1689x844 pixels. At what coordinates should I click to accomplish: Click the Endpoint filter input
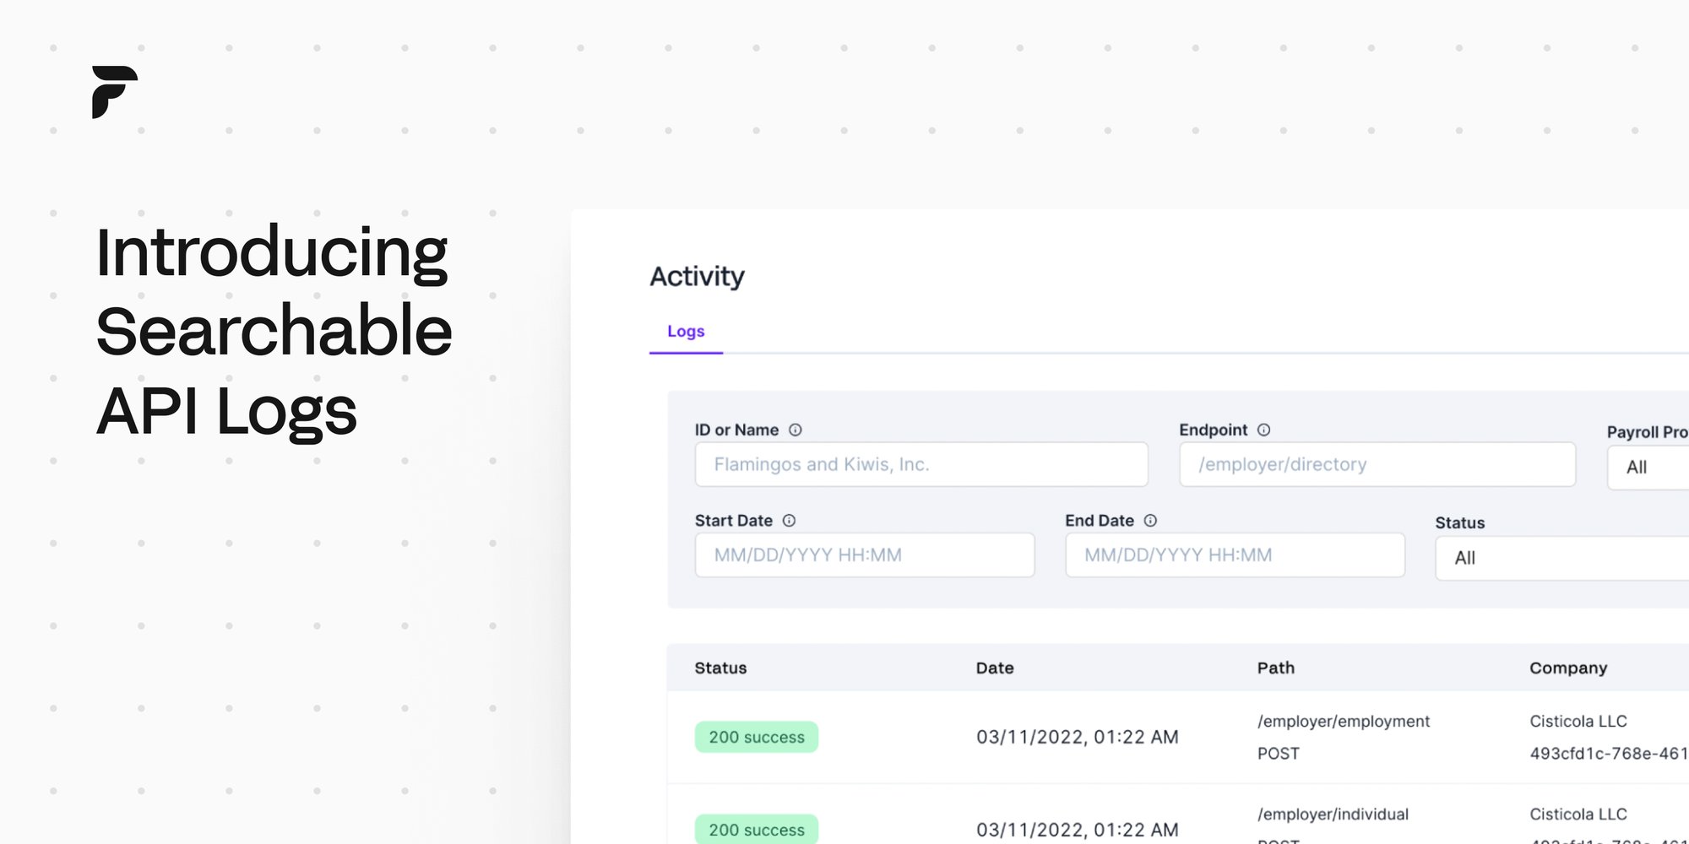point(1377,464)
